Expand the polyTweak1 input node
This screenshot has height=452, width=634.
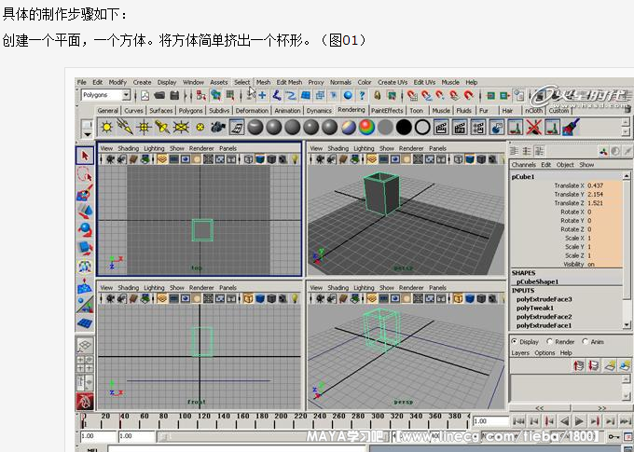535,308
